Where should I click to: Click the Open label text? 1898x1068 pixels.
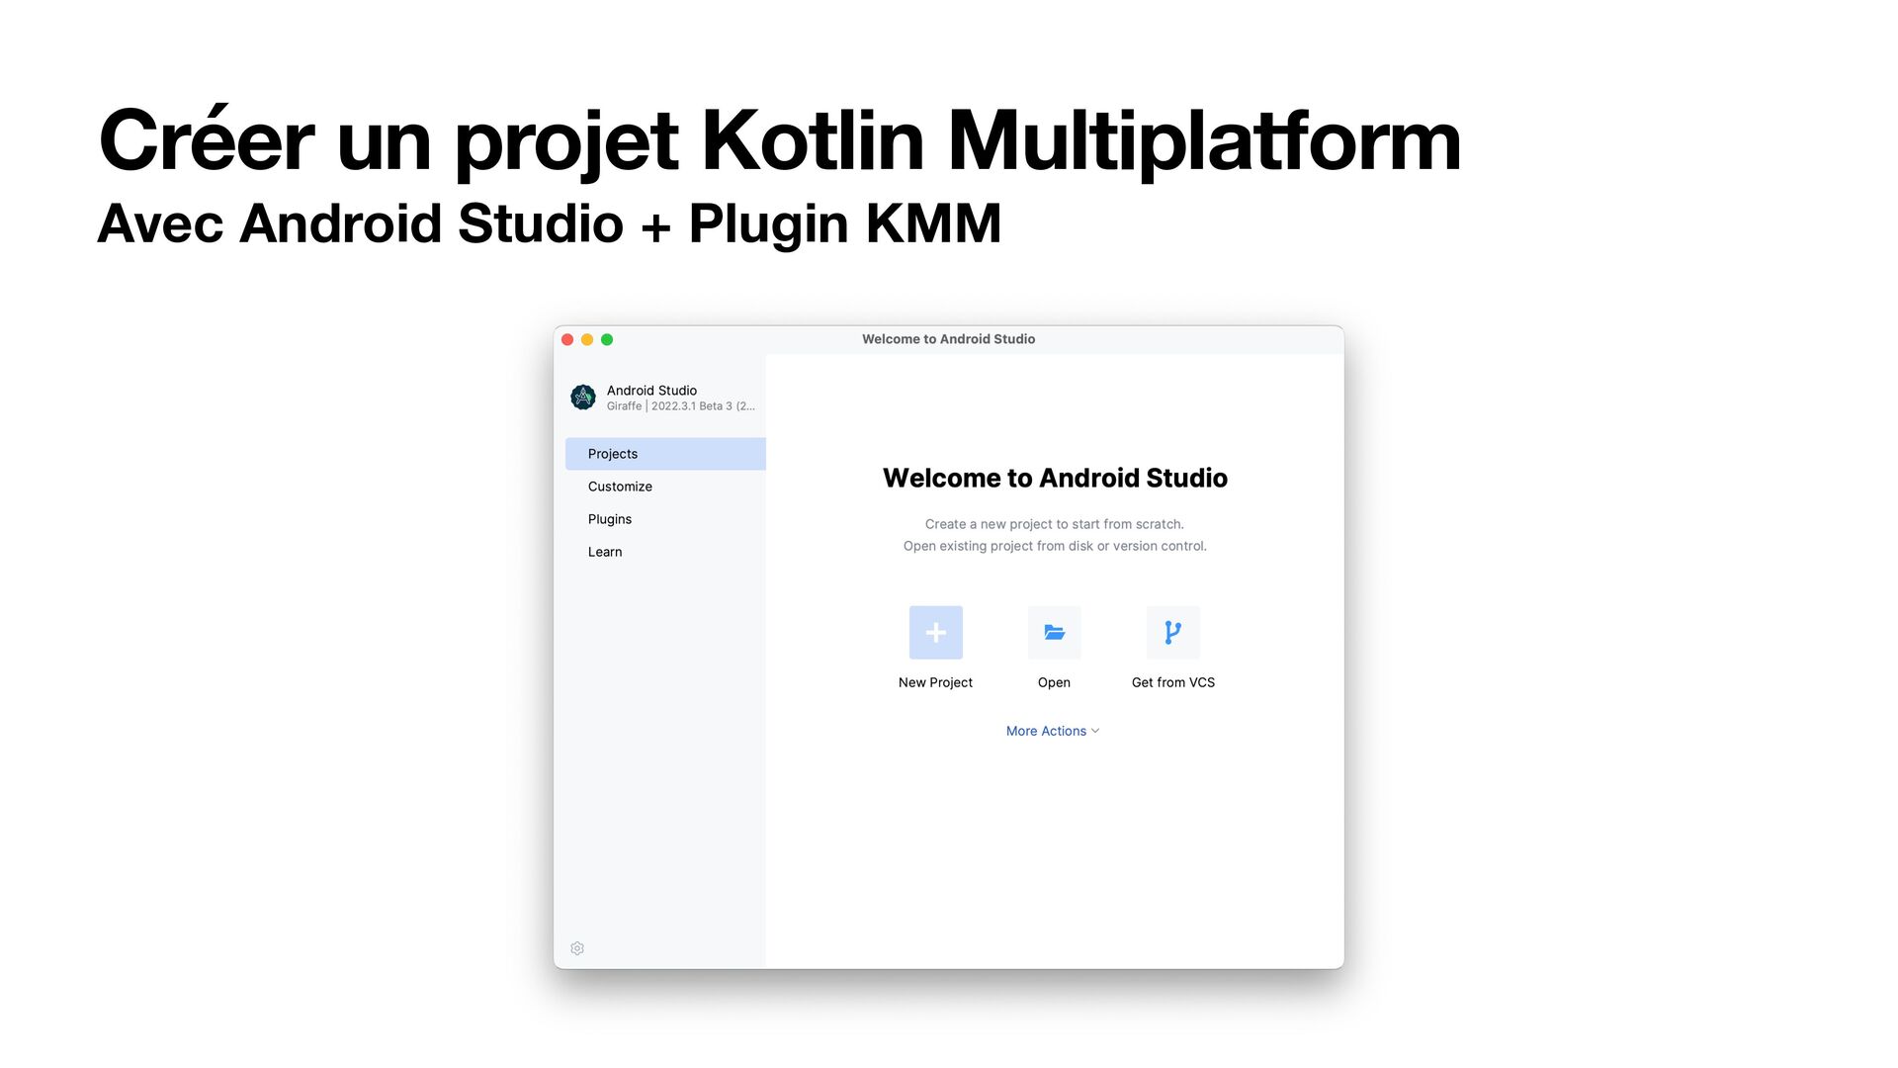tap(1054, 682)
